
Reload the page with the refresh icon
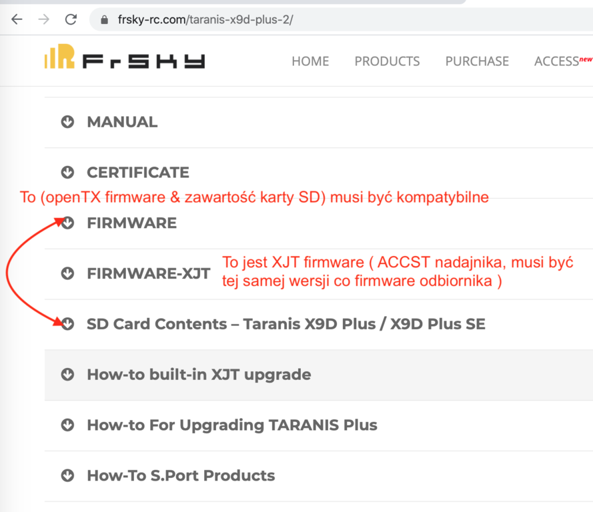point(71,19)
